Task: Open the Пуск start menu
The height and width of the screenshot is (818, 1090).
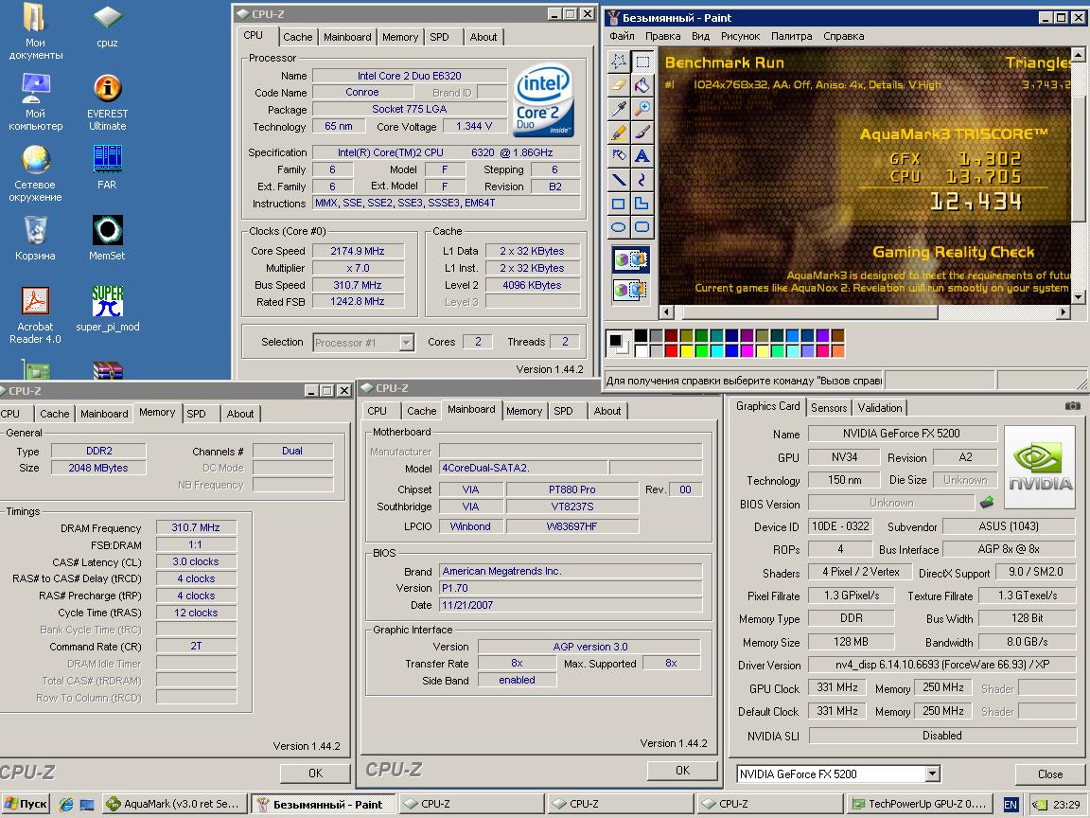Action: click(x=26, y=804)
